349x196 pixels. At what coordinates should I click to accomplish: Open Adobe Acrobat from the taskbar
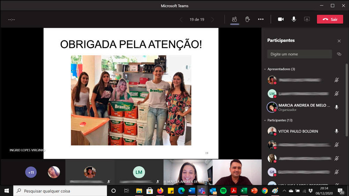233,191
